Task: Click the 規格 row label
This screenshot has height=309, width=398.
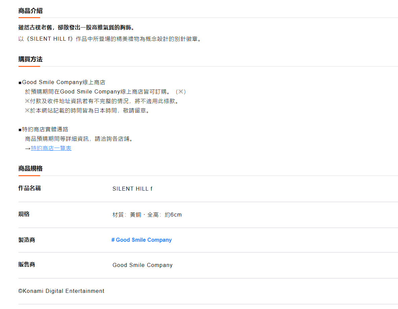Action: click(24, 214)
